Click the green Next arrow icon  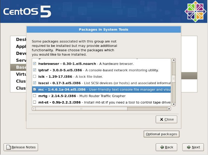[188, 147]
